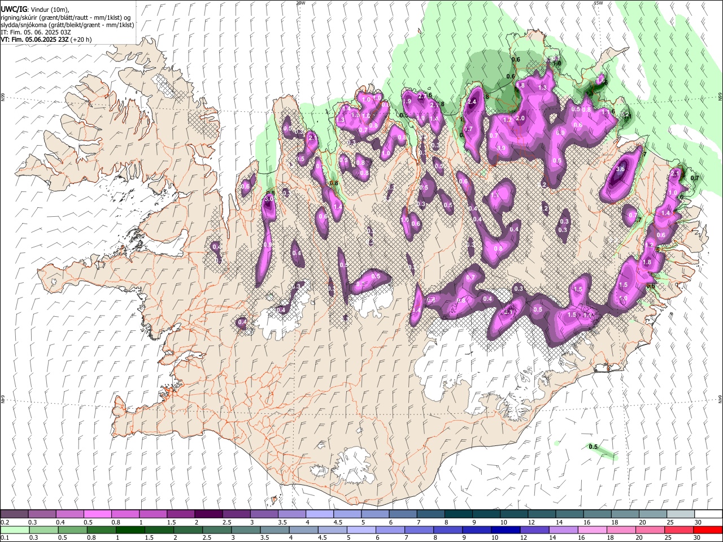Click the palest green swatch in the lower legend
Image resolution: width=723 pixels, height=542 pixels.
15,530
